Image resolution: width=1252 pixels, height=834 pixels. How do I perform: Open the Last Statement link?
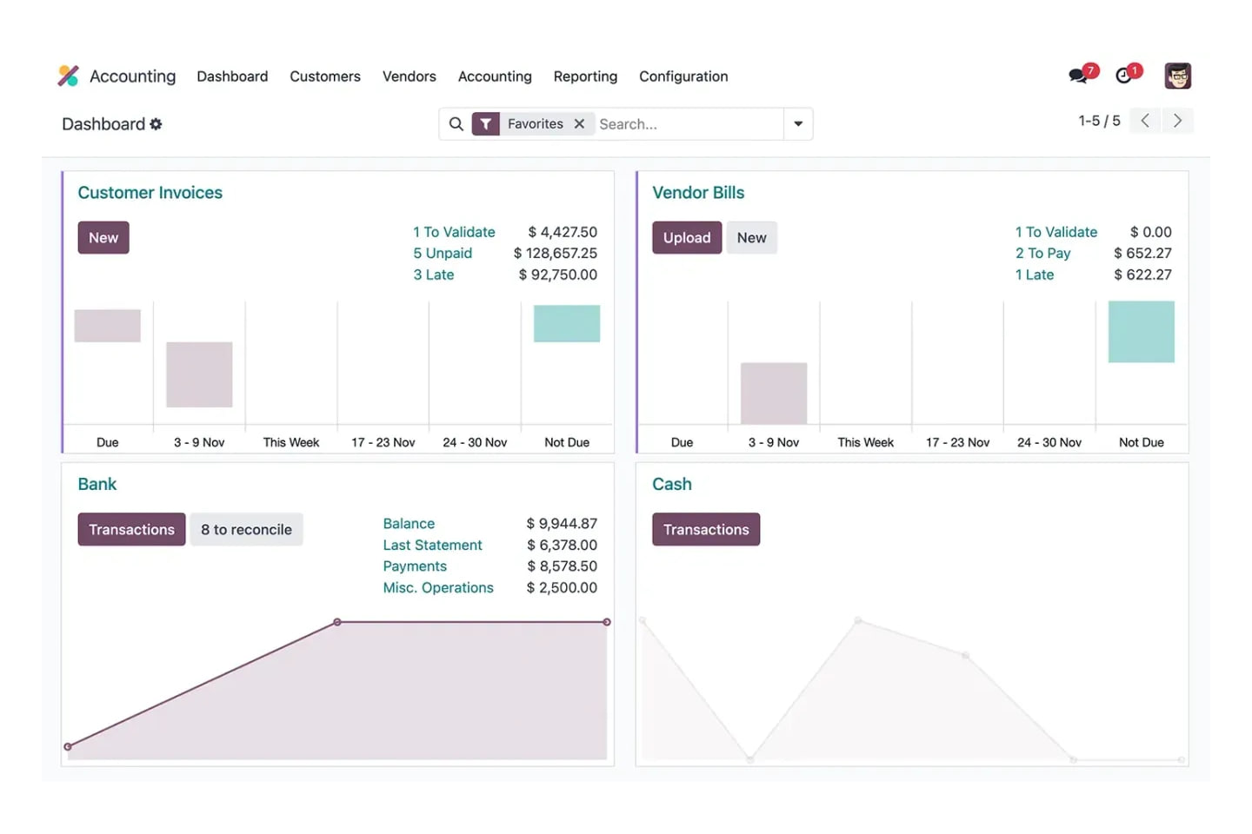point(432,545)
